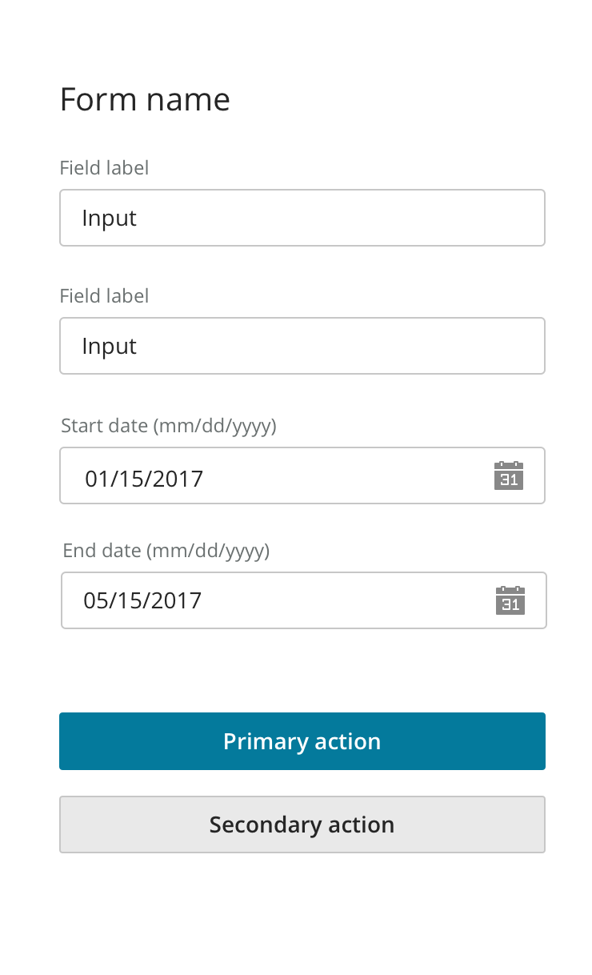Open the Start date calendar picker icon
592x975 pixels.
point(509,475)
